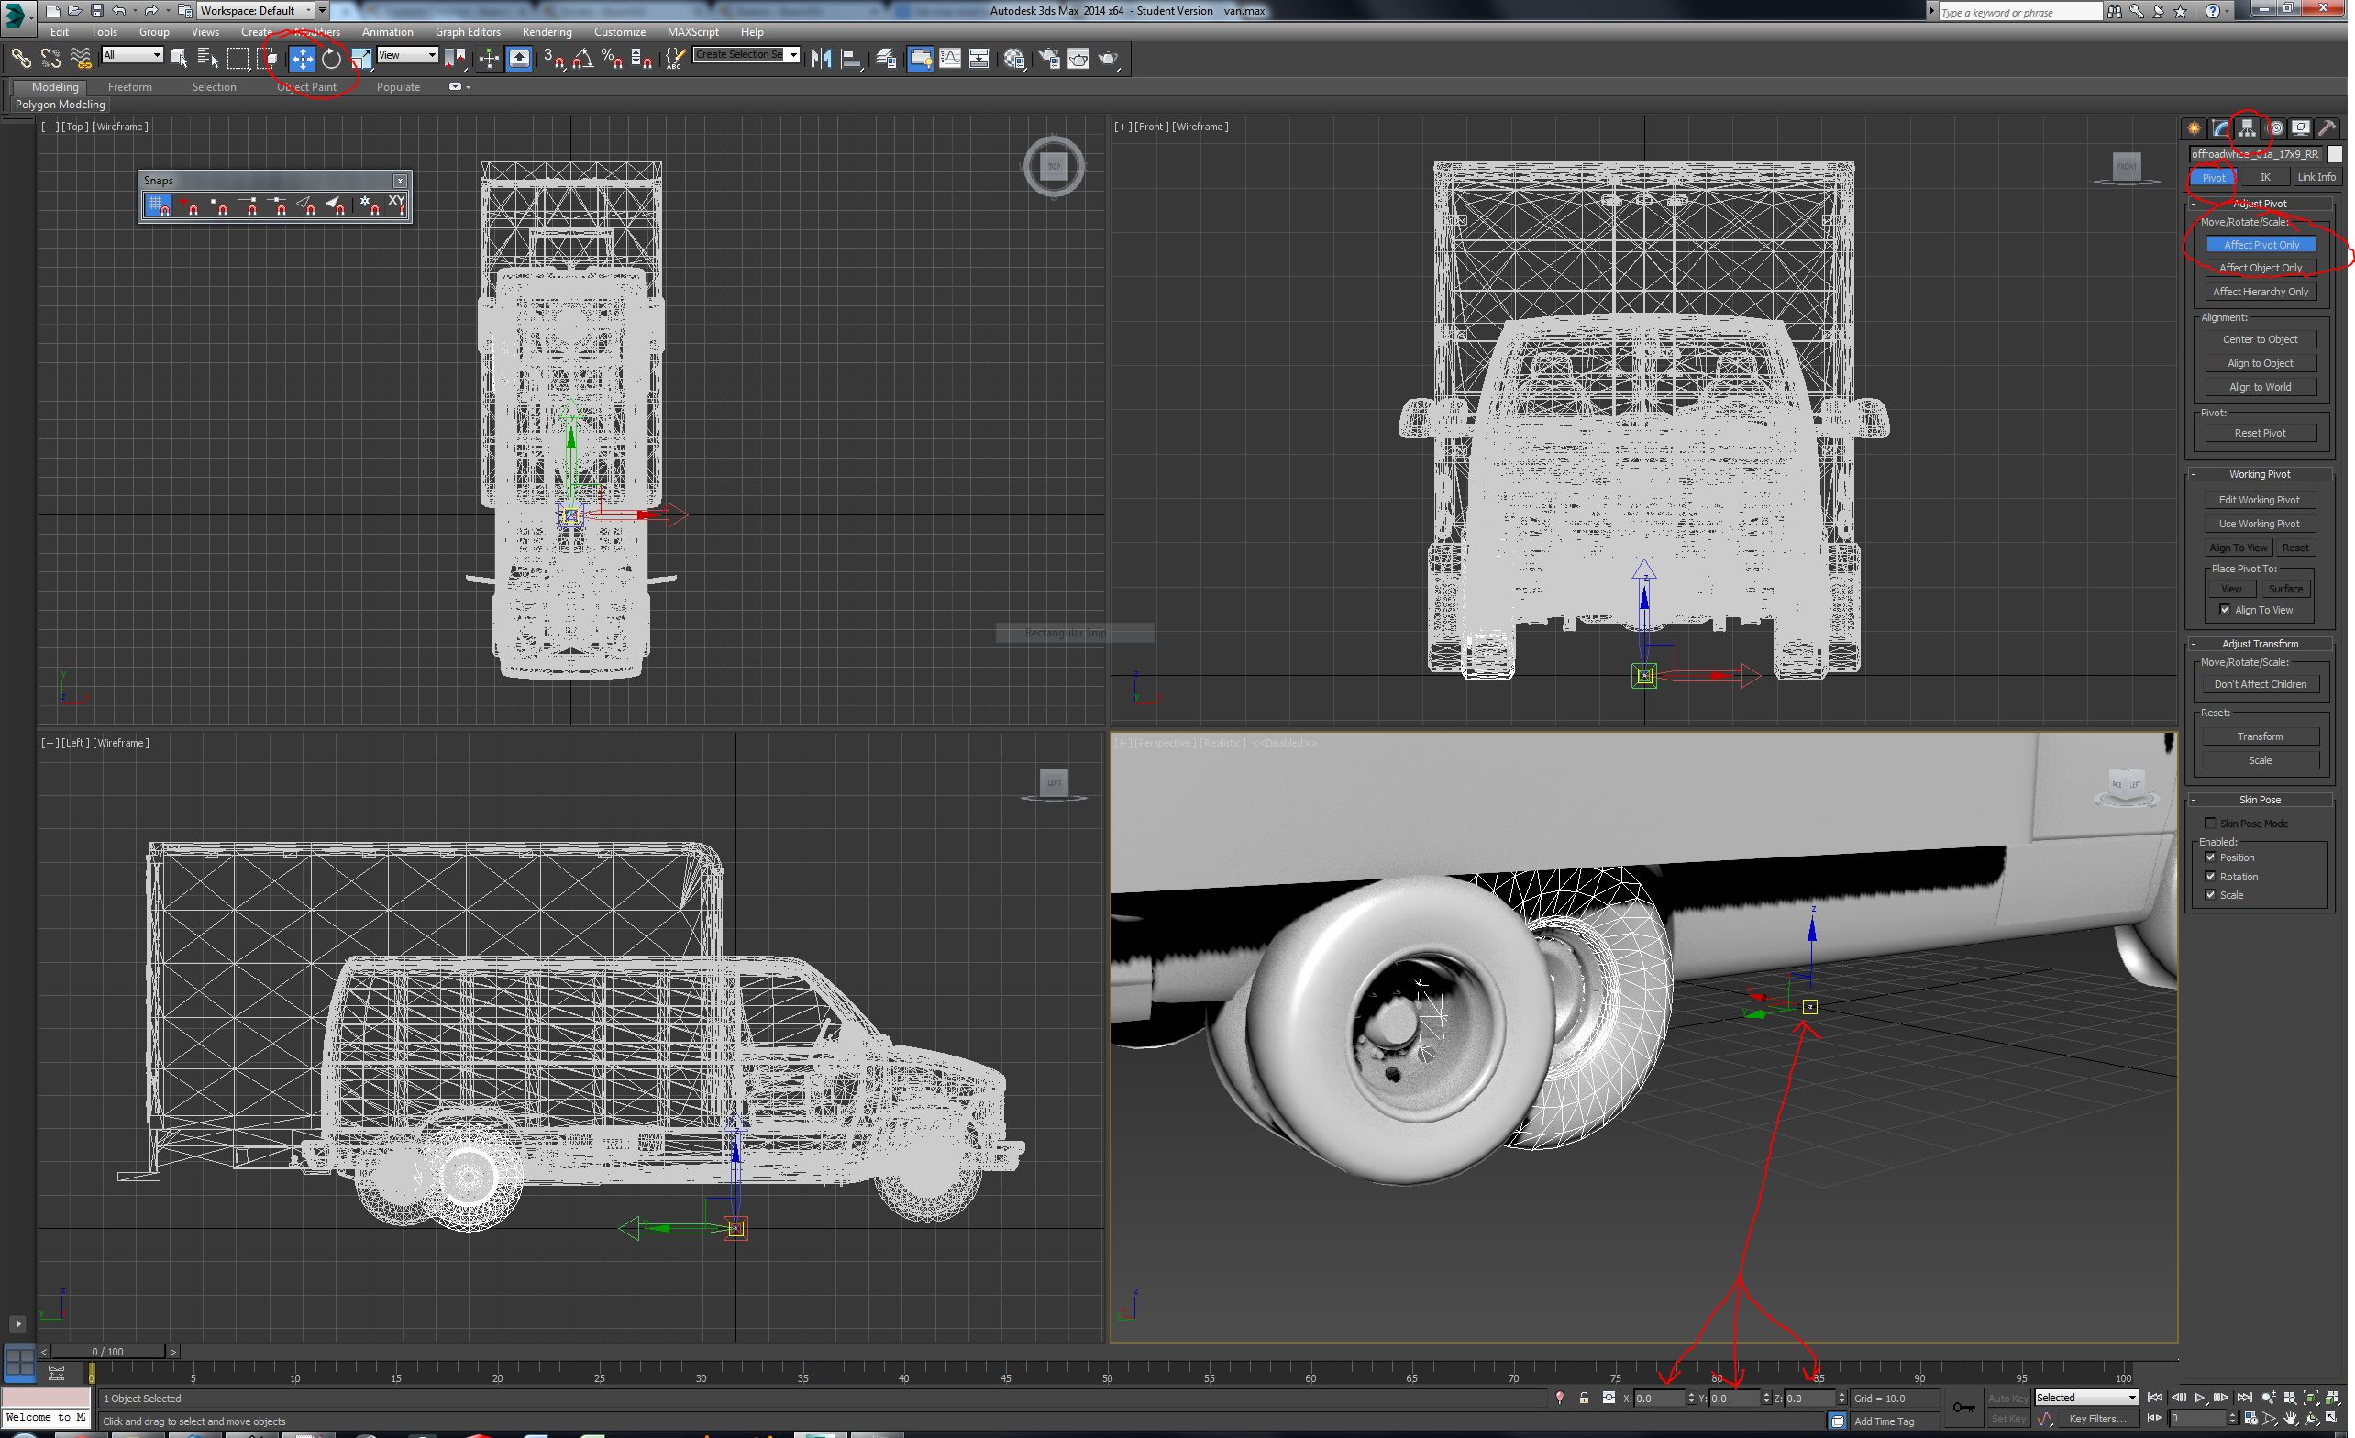The width and height of the screenshot is (2355, 1438).
Task: Open the Modifiers menu
Action: (317, 31)
